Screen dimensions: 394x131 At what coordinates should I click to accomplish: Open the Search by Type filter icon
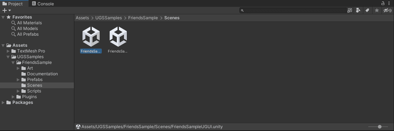[x=358, y=10]
